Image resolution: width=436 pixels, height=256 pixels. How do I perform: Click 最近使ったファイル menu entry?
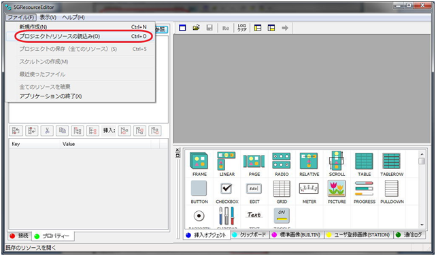(81, 75)
